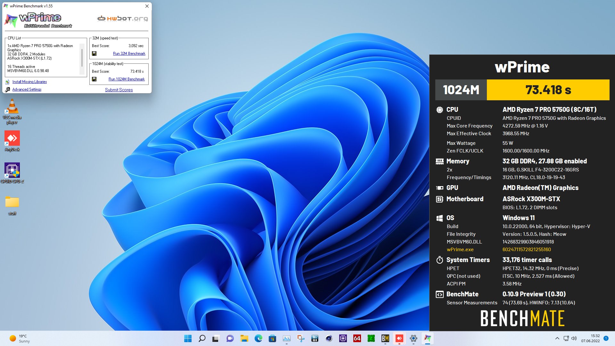Viewport: 615px width, 346px height.
Task: Save 1024M score via floppy disk icon
Action: [94, 79]
